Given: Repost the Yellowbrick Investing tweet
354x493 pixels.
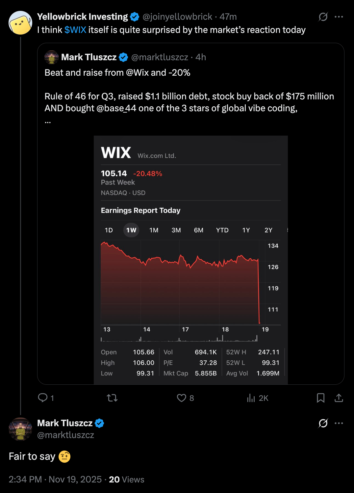Looking at the screenshot, I should point(112,398).
